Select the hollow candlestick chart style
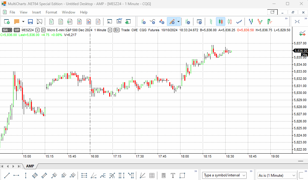 (x=230, y=22)
